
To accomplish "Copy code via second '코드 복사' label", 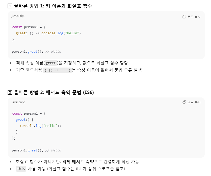I will click(194, 102).
